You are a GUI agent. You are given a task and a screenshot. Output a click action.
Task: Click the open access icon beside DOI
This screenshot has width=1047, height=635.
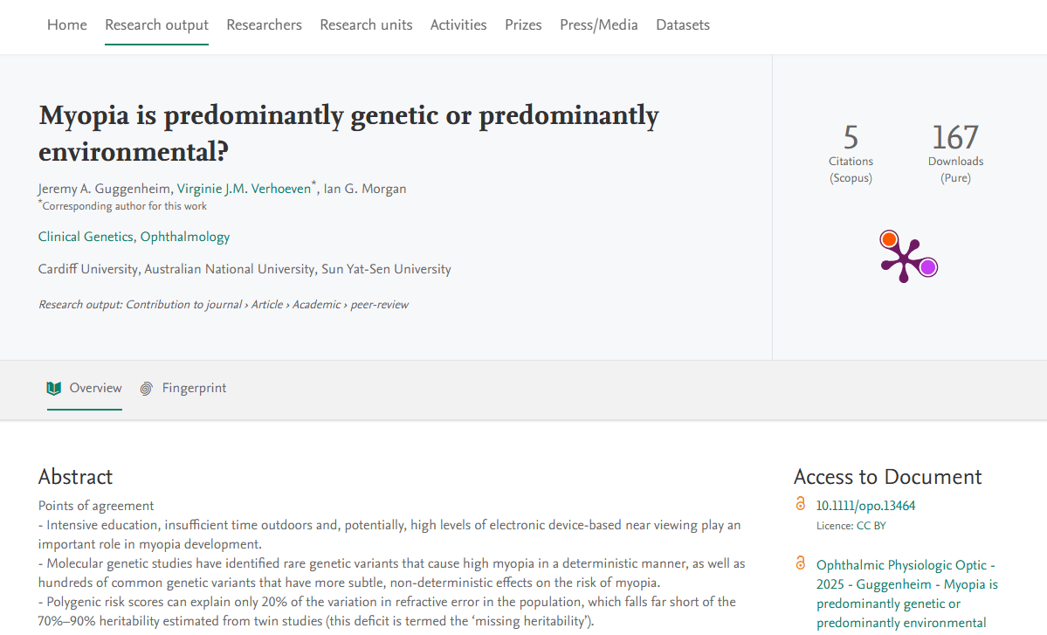(x=801, y=504)
